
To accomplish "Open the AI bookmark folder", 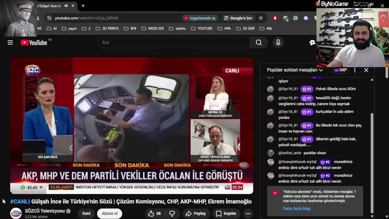I will coord(51,28).
